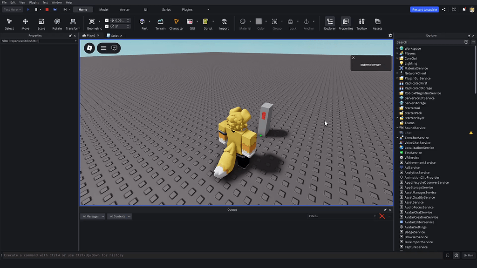
Task: Switch to the Rotate tool
Action: [57, 24]
